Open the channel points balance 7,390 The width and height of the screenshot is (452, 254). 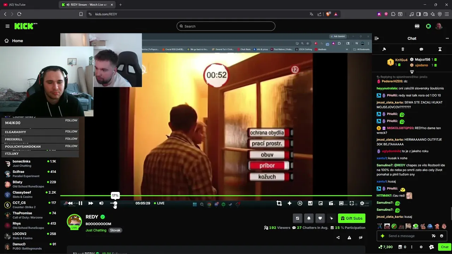pos(385,247)
